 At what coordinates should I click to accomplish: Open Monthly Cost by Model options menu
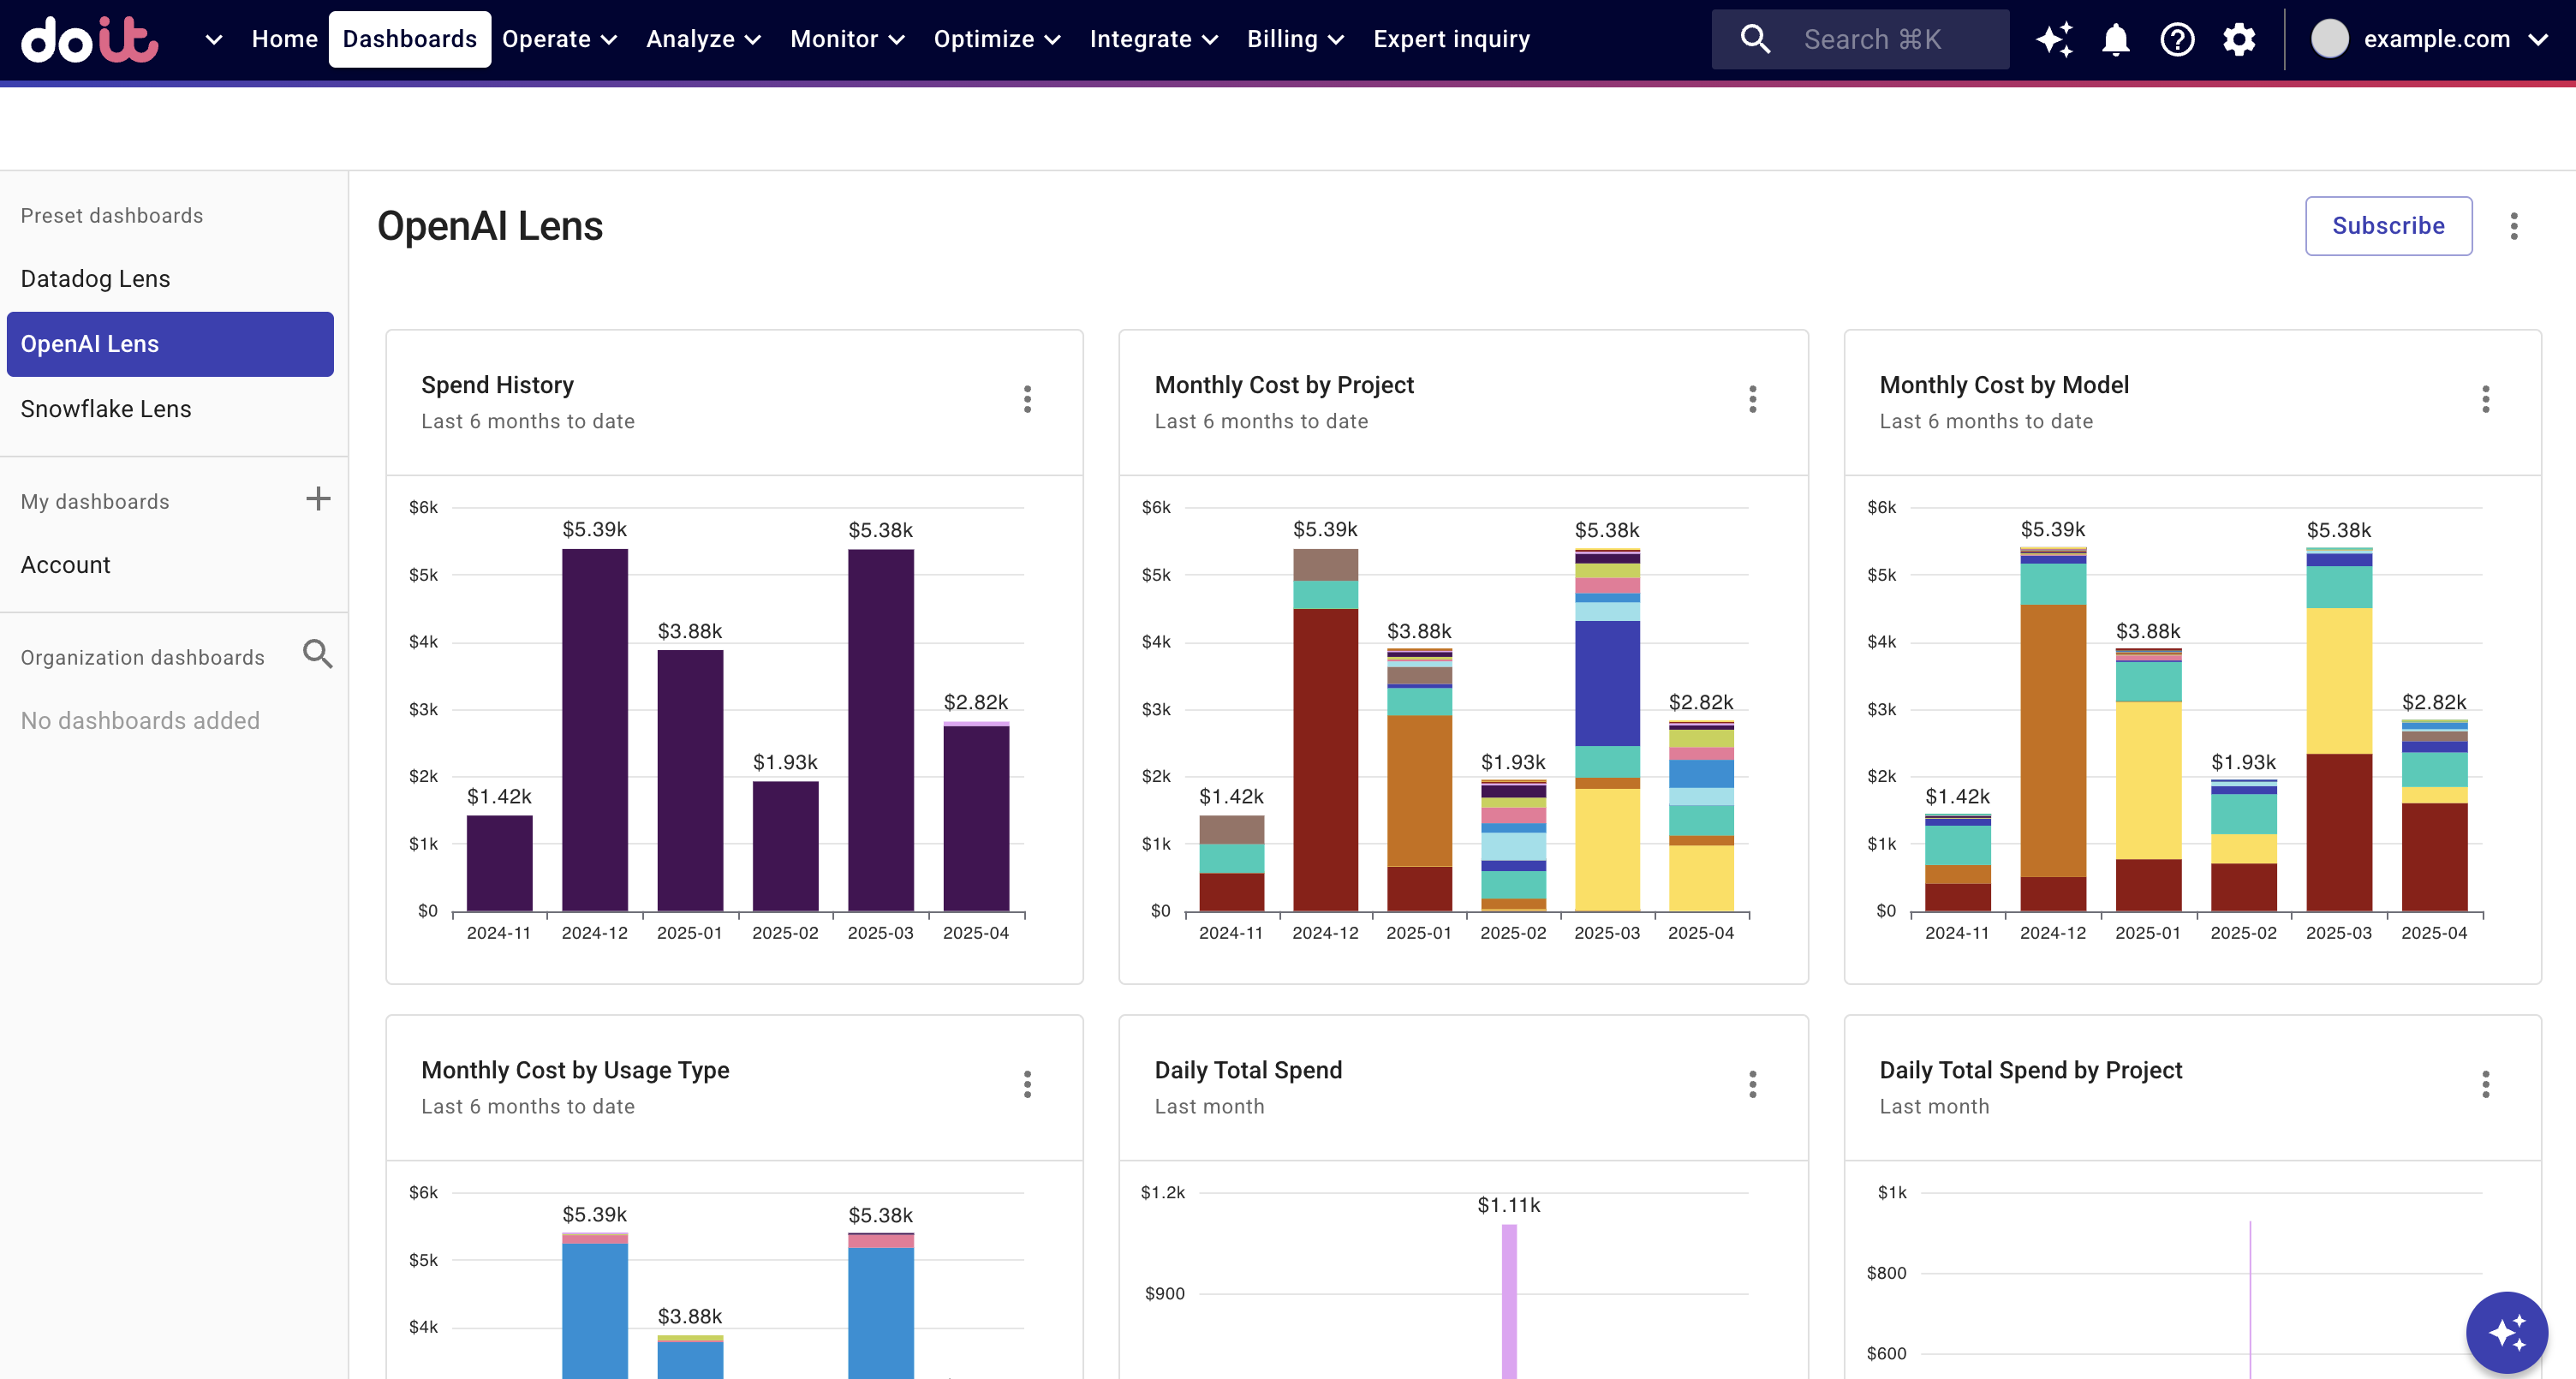[x=2485, y=399]
